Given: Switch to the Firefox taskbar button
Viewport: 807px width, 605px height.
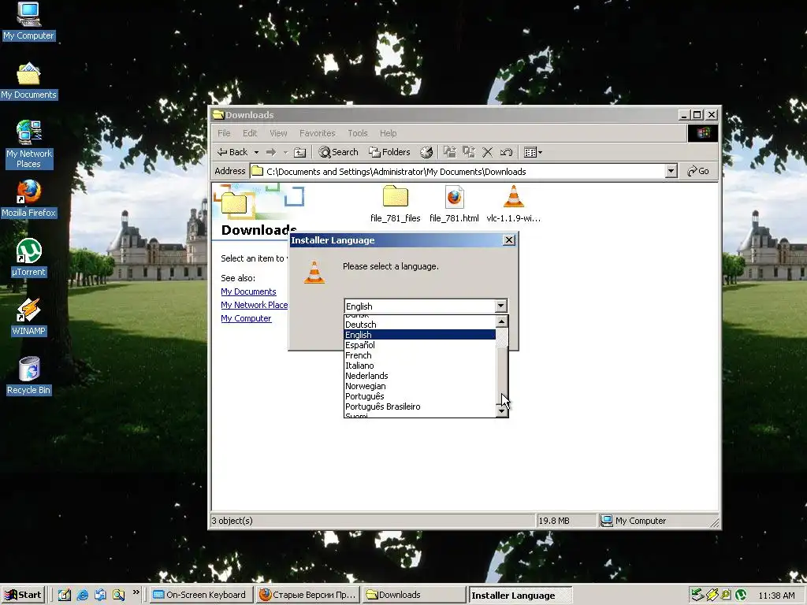Looking at the screenshot, I should (x=308, y=596).
